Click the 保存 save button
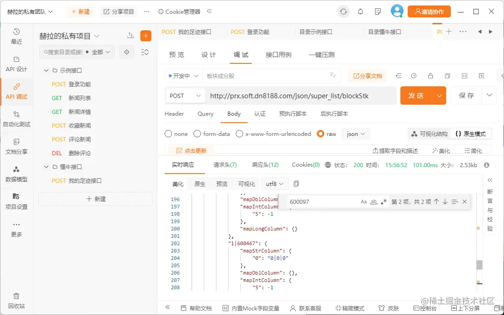Viewport: 504px width, 315px height. pyautogui.click(x=466, y=95)
